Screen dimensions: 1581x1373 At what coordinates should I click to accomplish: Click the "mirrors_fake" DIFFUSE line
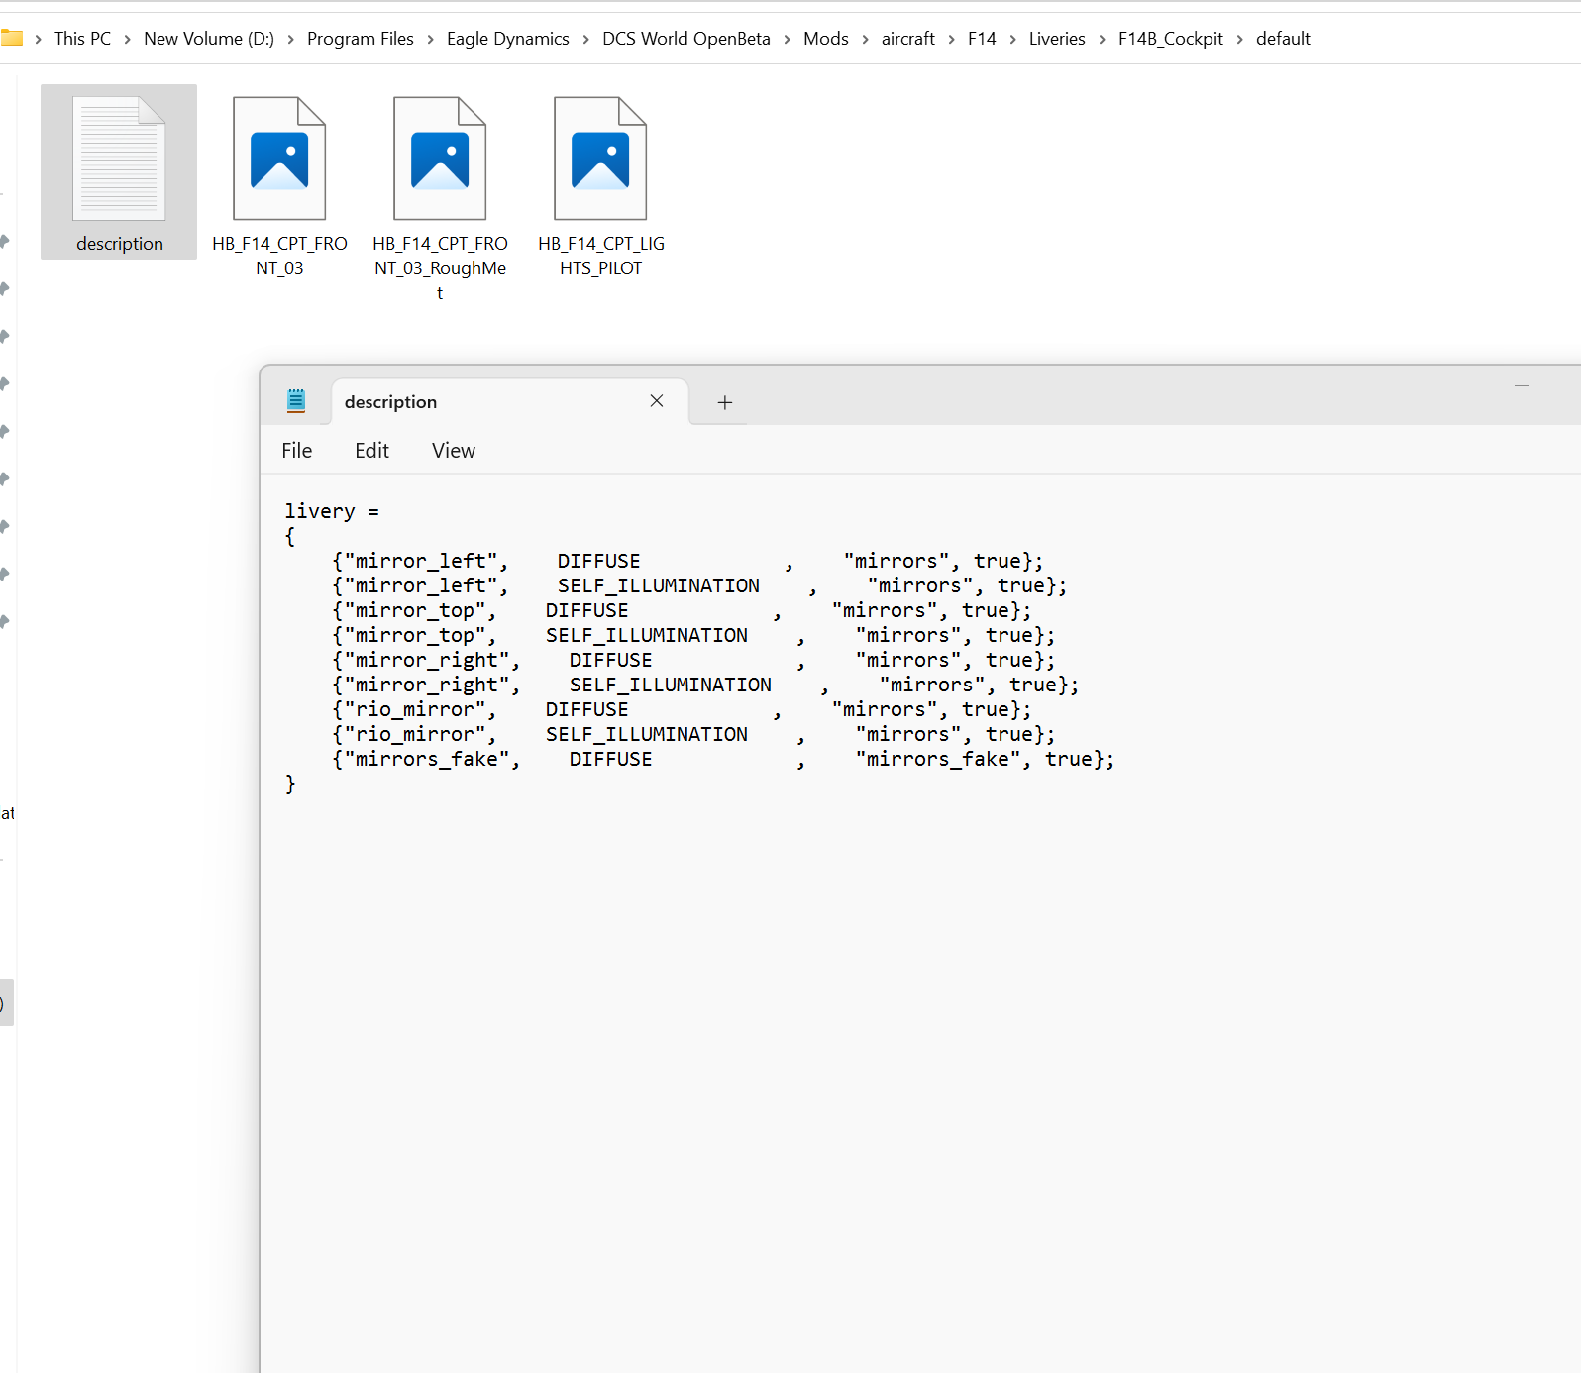tap(723, 759)
